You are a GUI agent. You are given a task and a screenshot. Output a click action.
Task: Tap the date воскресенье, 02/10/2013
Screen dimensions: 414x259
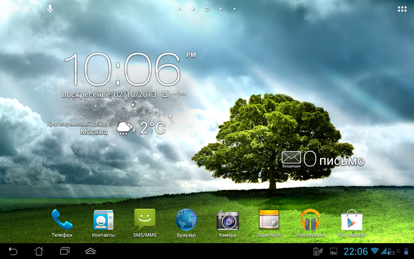point(109,95)
